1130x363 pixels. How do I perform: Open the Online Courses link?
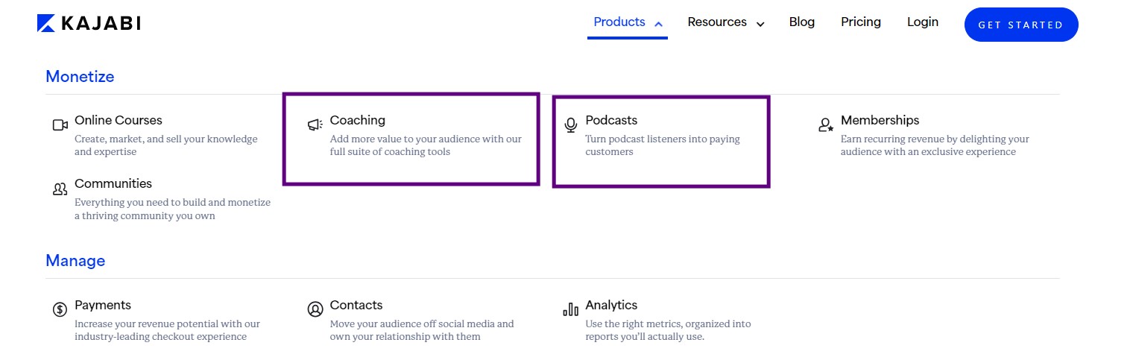click(x=119, y=120)
